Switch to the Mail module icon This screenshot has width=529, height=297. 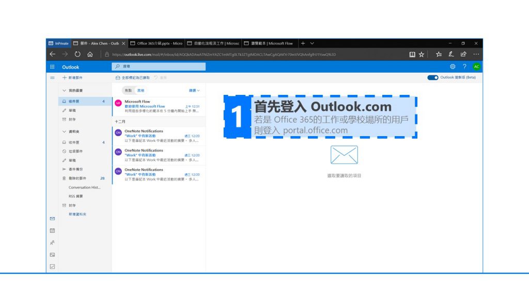click(52, 219)
